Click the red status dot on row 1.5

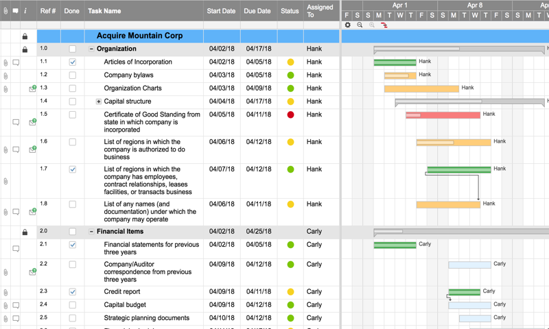tap(290, 114)
